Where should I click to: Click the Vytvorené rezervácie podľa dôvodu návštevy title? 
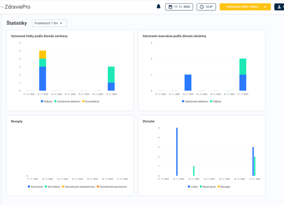174,36
